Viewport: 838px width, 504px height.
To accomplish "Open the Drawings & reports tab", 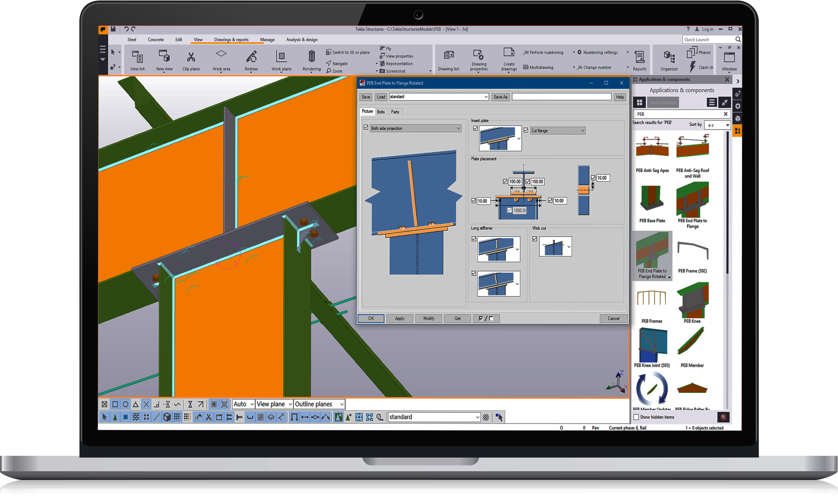I will tap(231, 39).
